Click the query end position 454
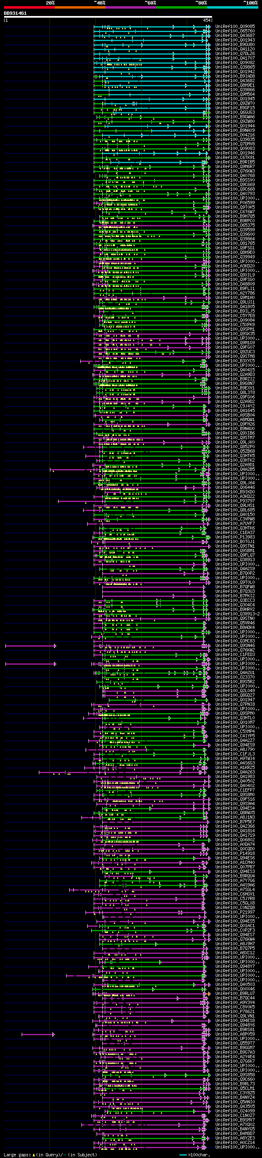 tap(206, 20)
